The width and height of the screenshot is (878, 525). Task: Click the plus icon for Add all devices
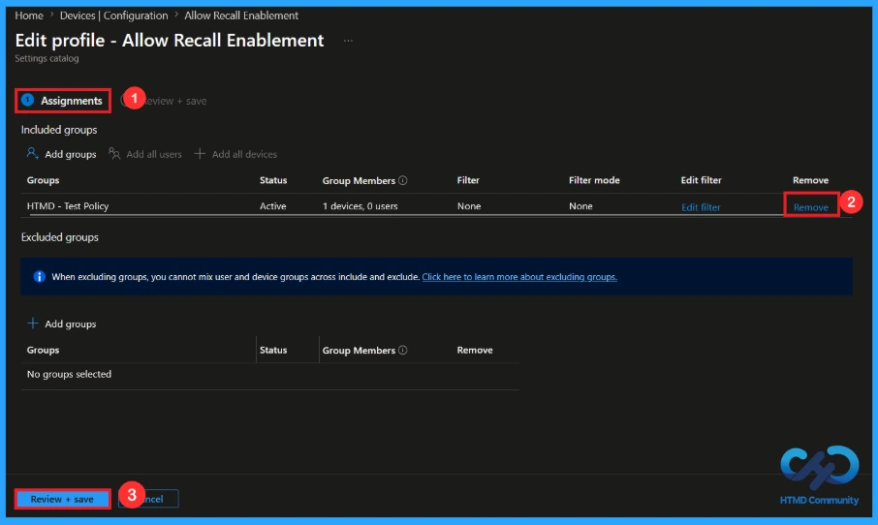200,153
